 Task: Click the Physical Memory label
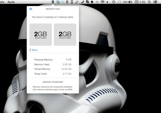[x=43, y=60]
